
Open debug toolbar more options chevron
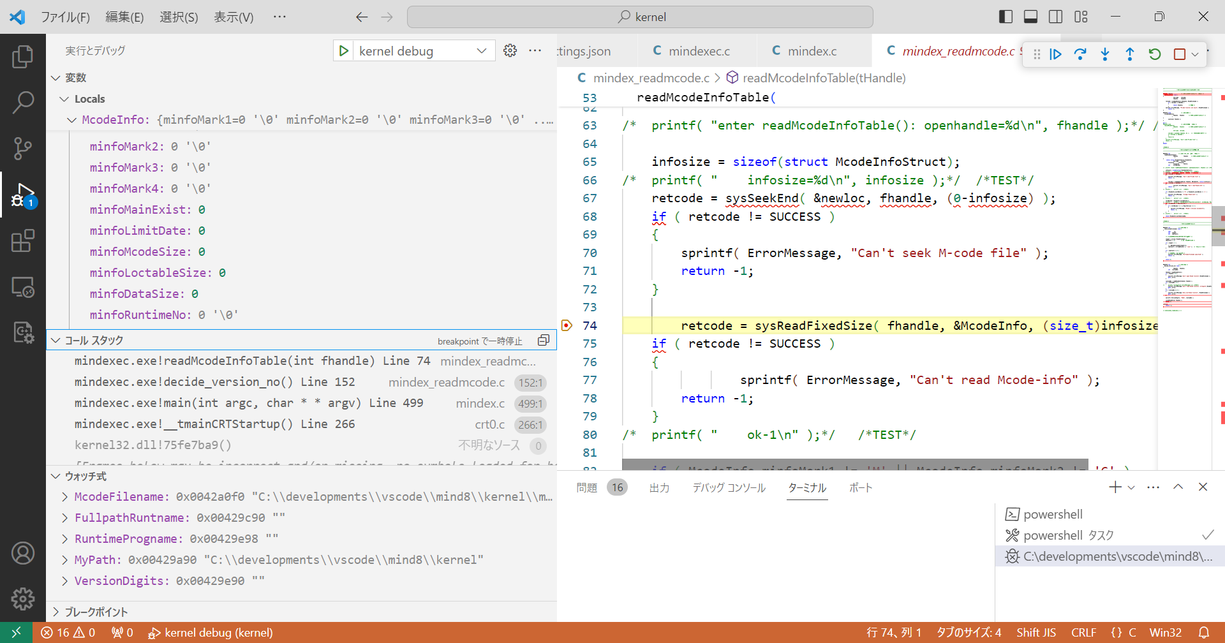tap(1195, 54)
